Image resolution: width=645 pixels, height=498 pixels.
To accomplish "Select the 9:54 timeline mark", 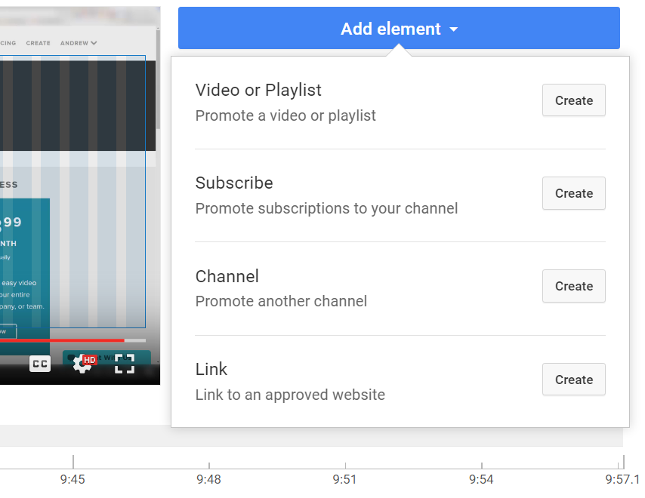I will coord(481,479).
